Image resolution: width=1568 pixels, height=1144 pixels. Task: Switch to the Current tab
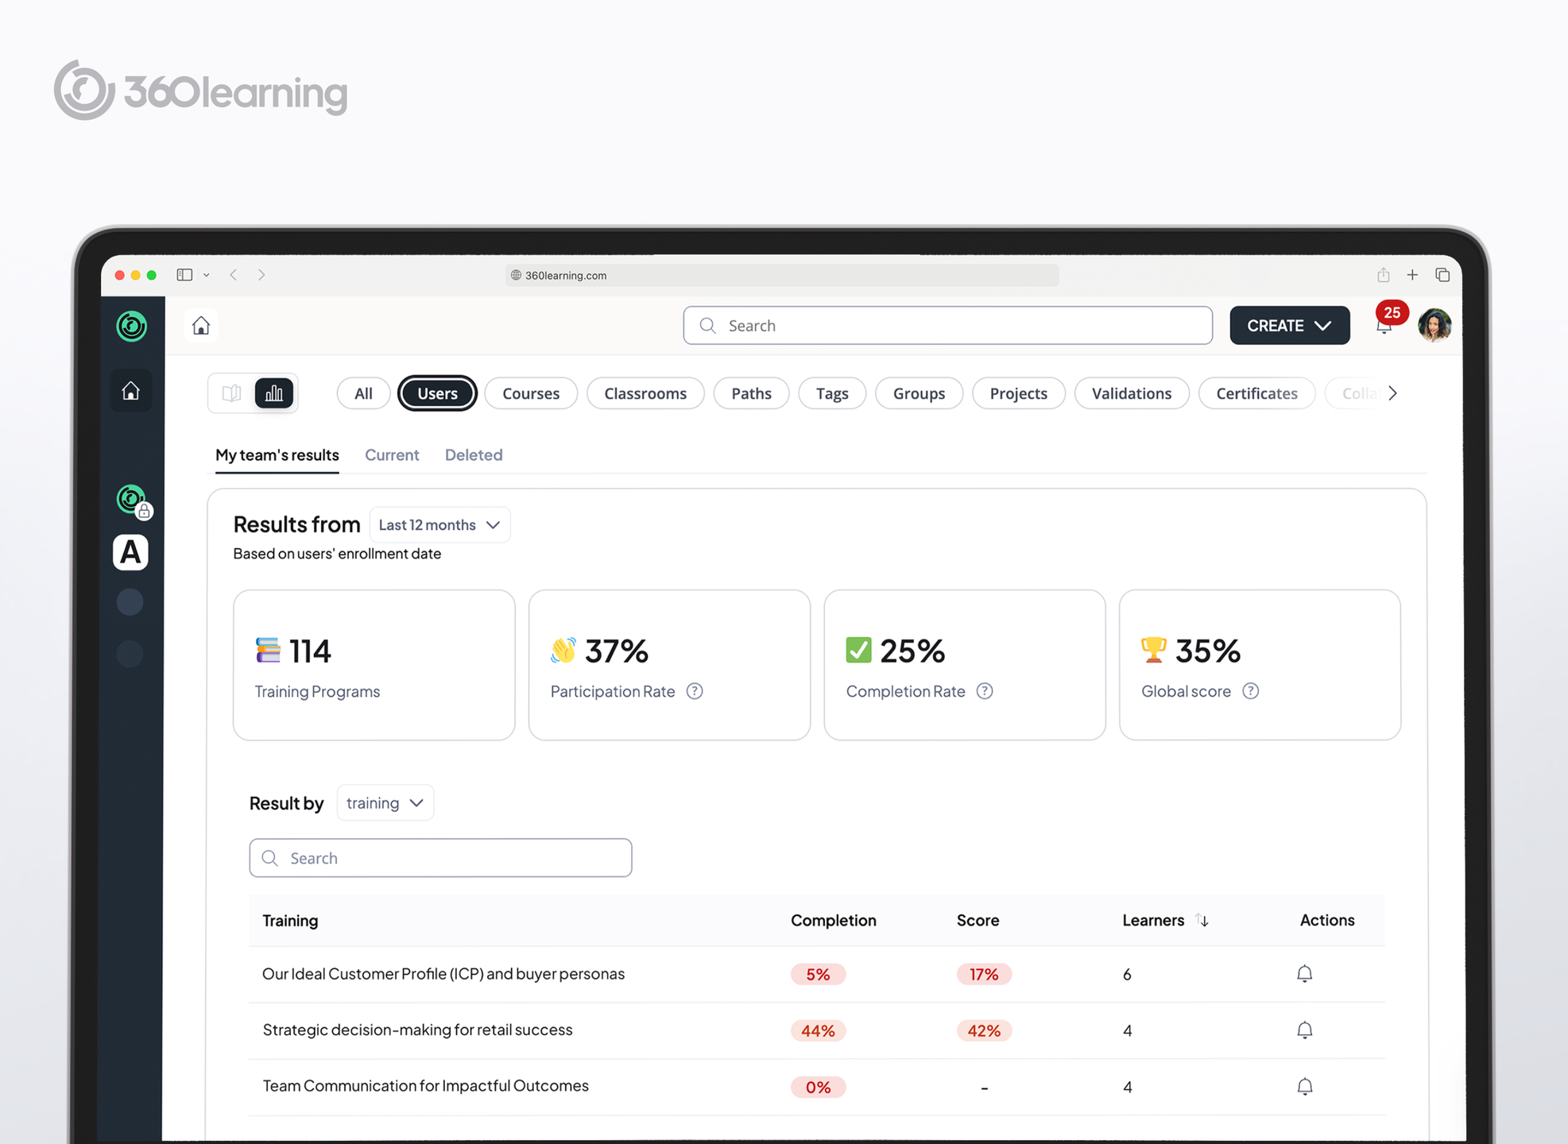point(392,455)
